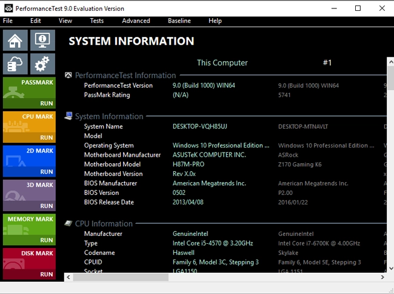
Task: Click the baseline PassMark Rating 5741
Action: click(284, 95)
